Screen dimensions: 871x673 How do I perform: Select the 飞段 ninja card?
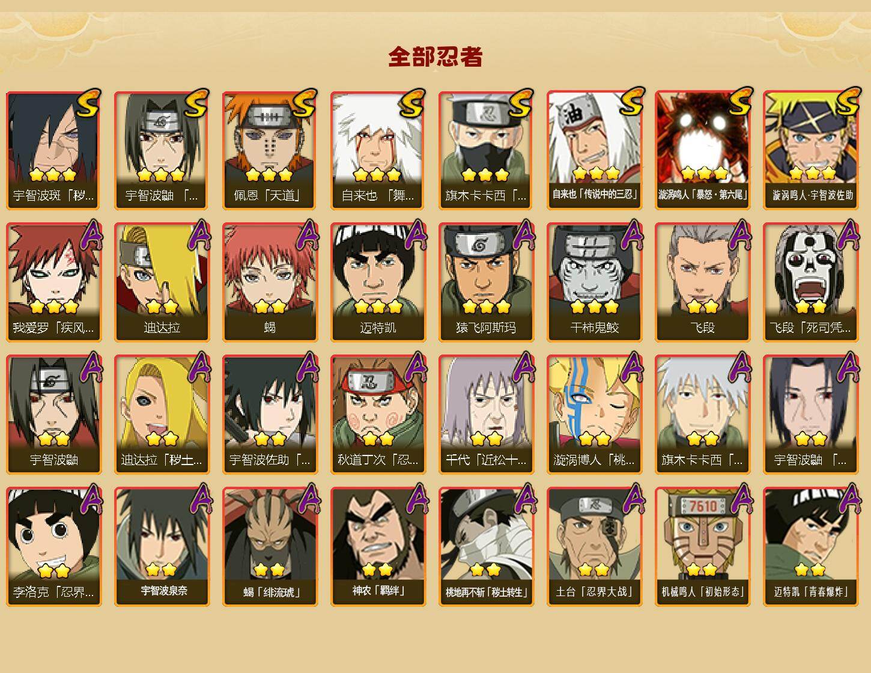702,282
